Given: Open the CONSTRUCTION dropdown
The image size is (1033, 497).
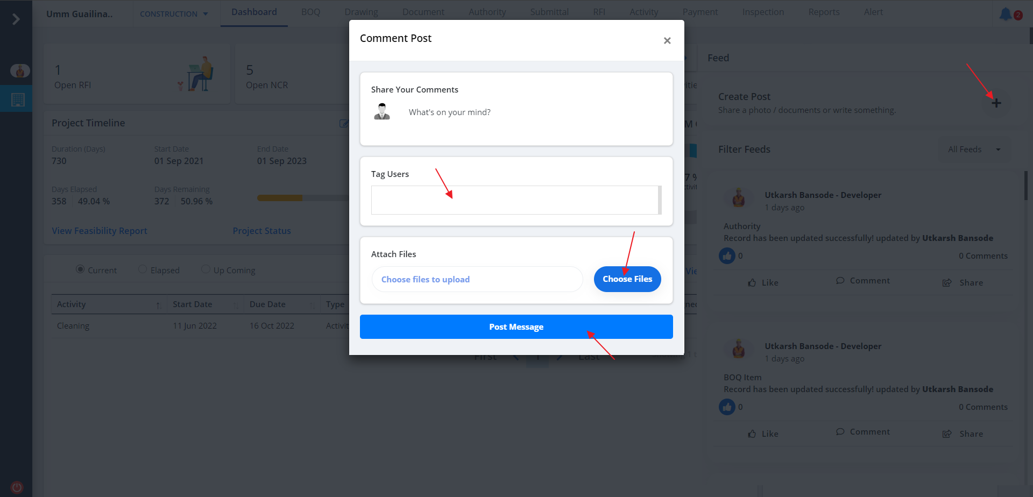Looking at the screenshot, I should [x=174, y=14].
